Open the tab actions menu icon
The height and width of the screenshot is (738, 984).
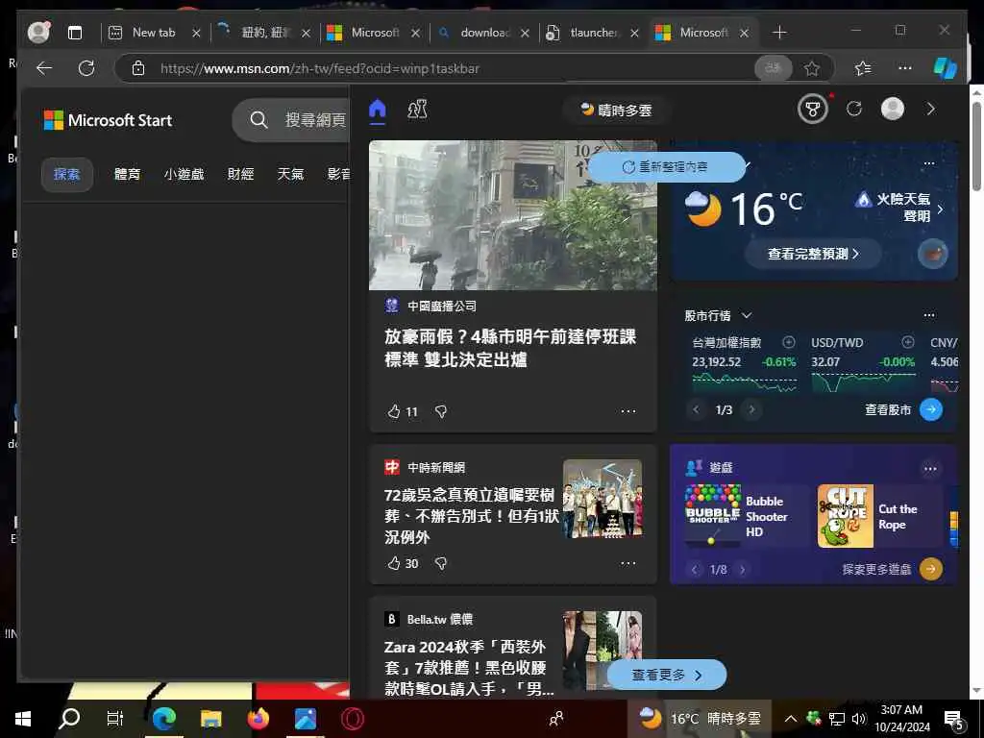pos(75,33)
